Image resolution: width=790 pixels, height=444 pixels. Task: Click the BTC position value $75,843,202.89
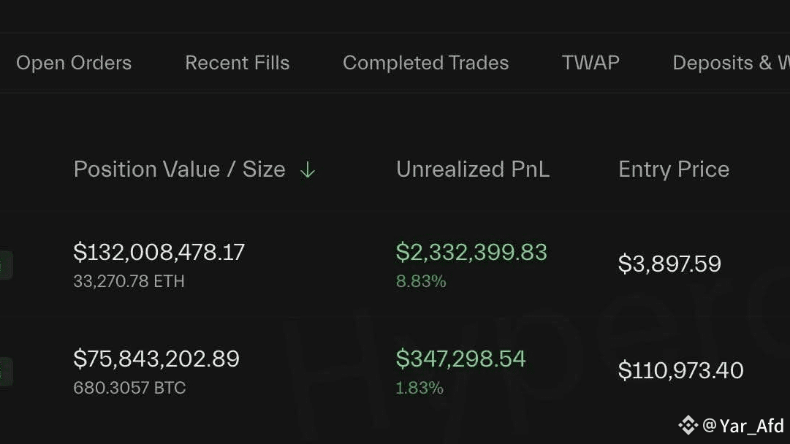[156, 359]
